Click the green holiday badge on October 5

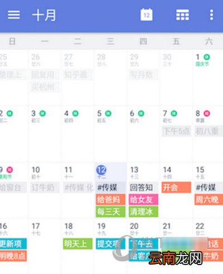(108, 113)
